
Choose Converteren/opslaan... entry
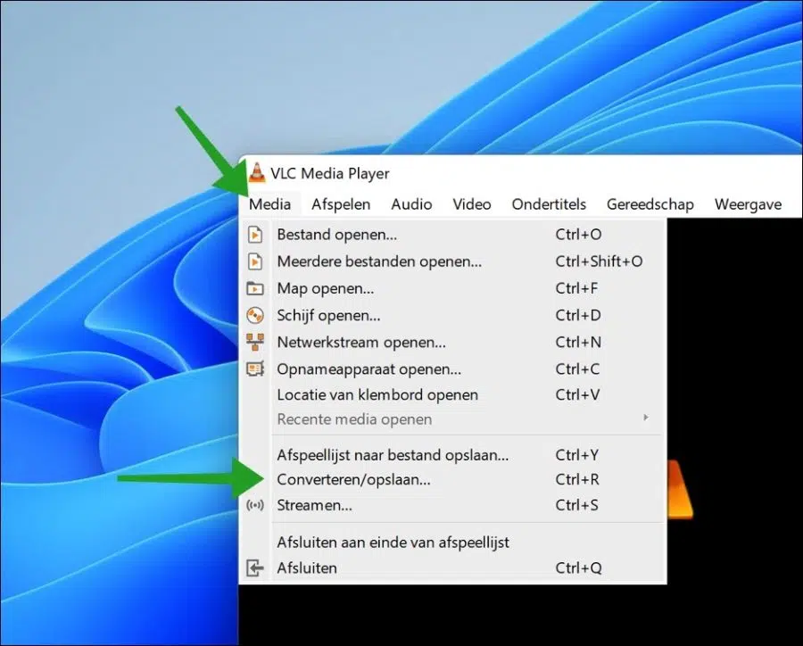(452, 480)
